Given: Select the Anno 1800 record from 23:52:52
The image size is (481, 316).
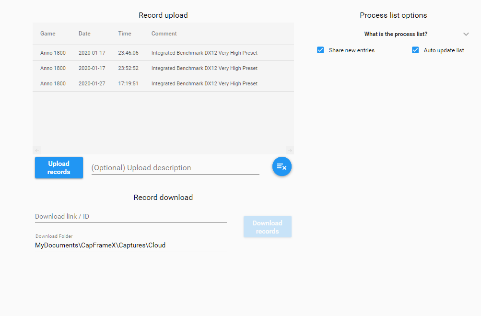Looking at the screenshot, I should tap(163, 68).
